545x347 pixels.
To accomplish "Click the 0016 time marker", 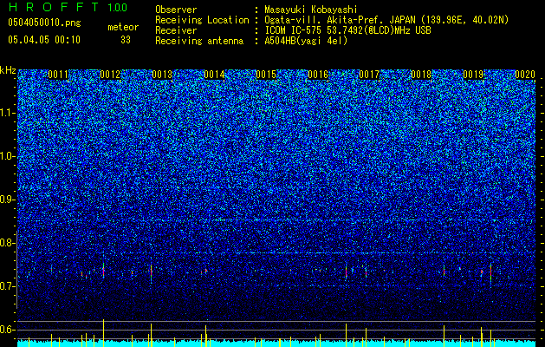I will click(x=318, y=75).
